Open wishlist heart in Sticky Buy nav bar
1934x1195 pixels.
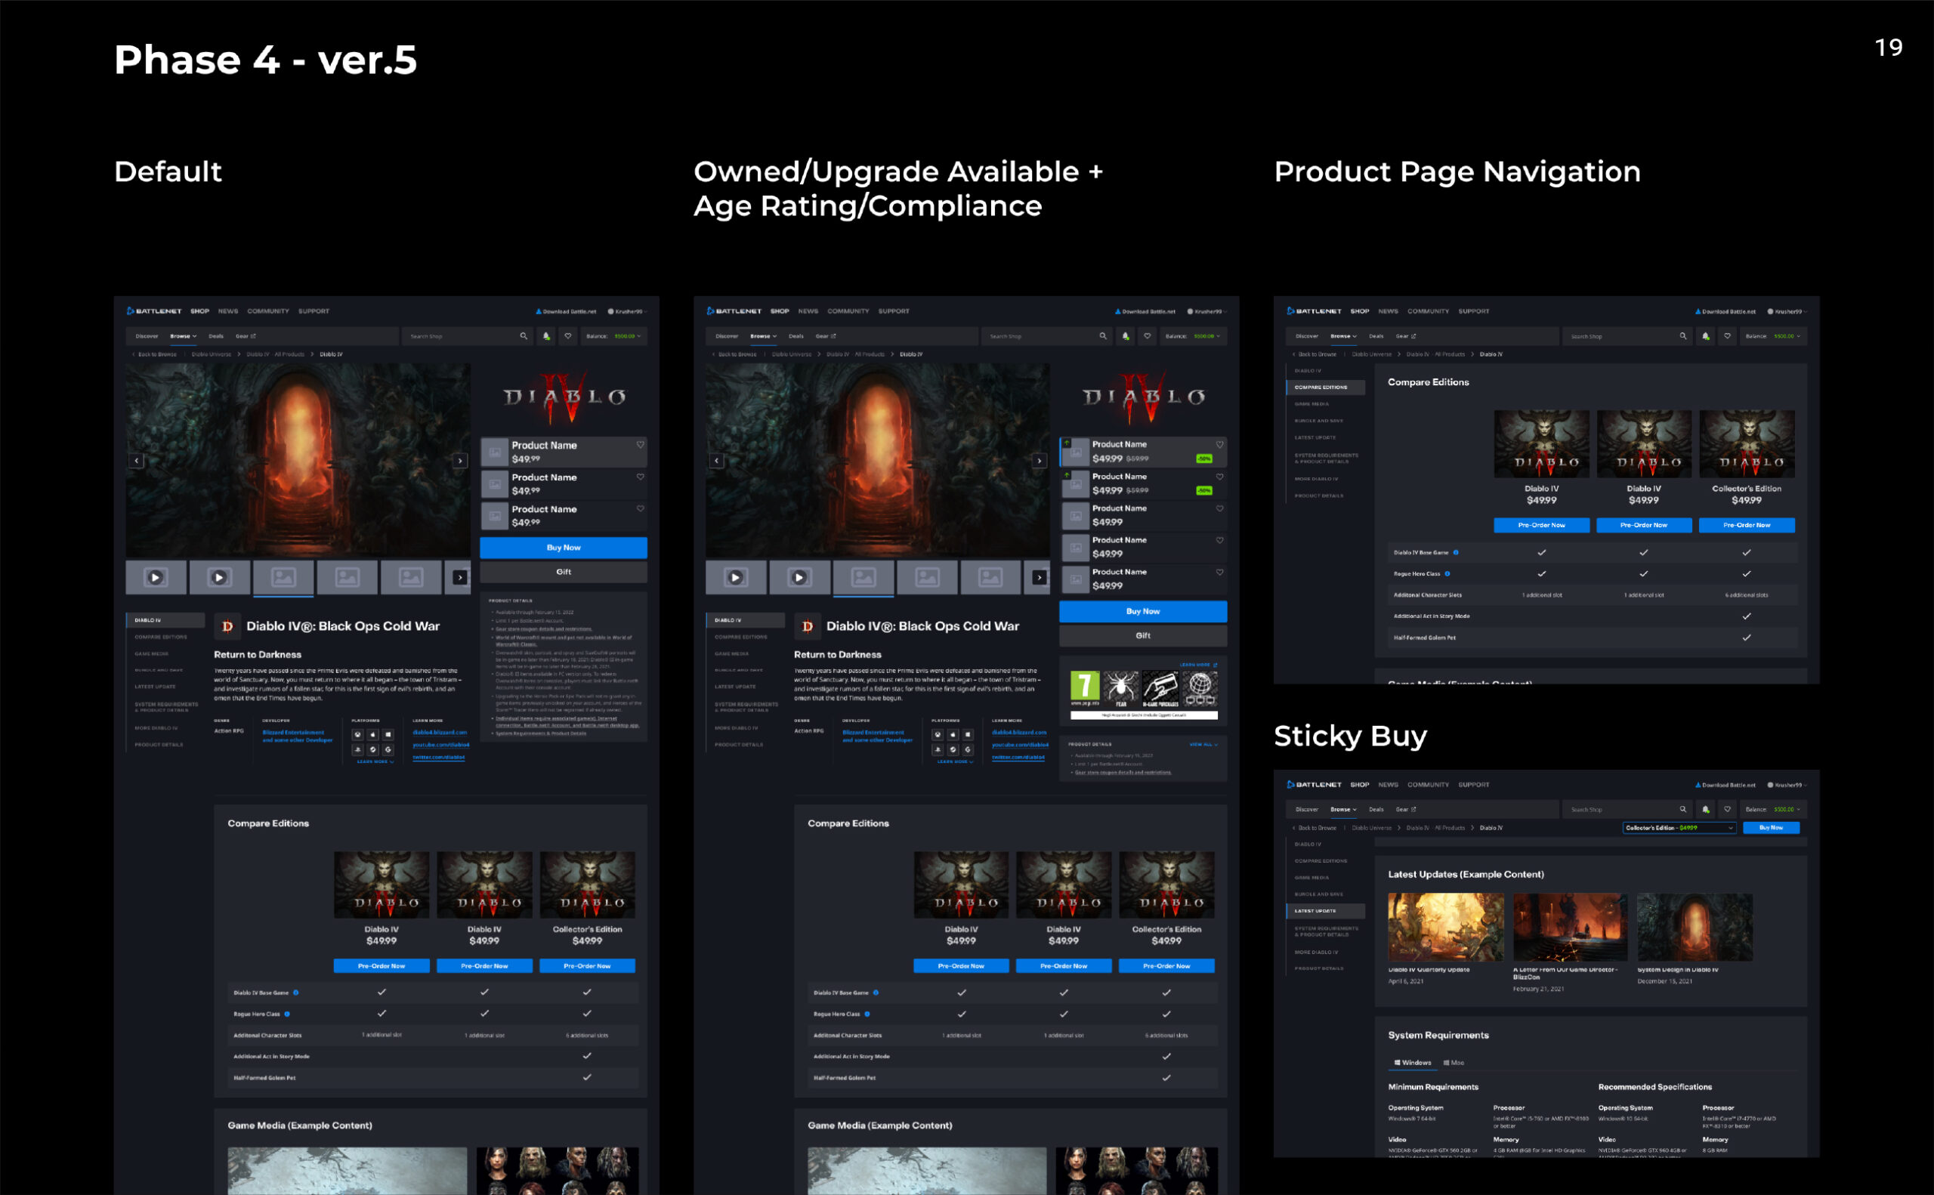coord(1728,809)
